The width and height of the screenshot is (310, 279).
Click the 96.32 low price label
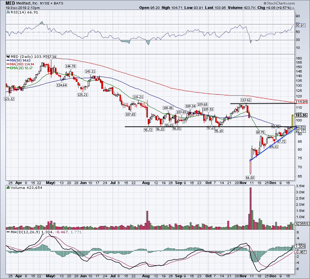[160, 129]
